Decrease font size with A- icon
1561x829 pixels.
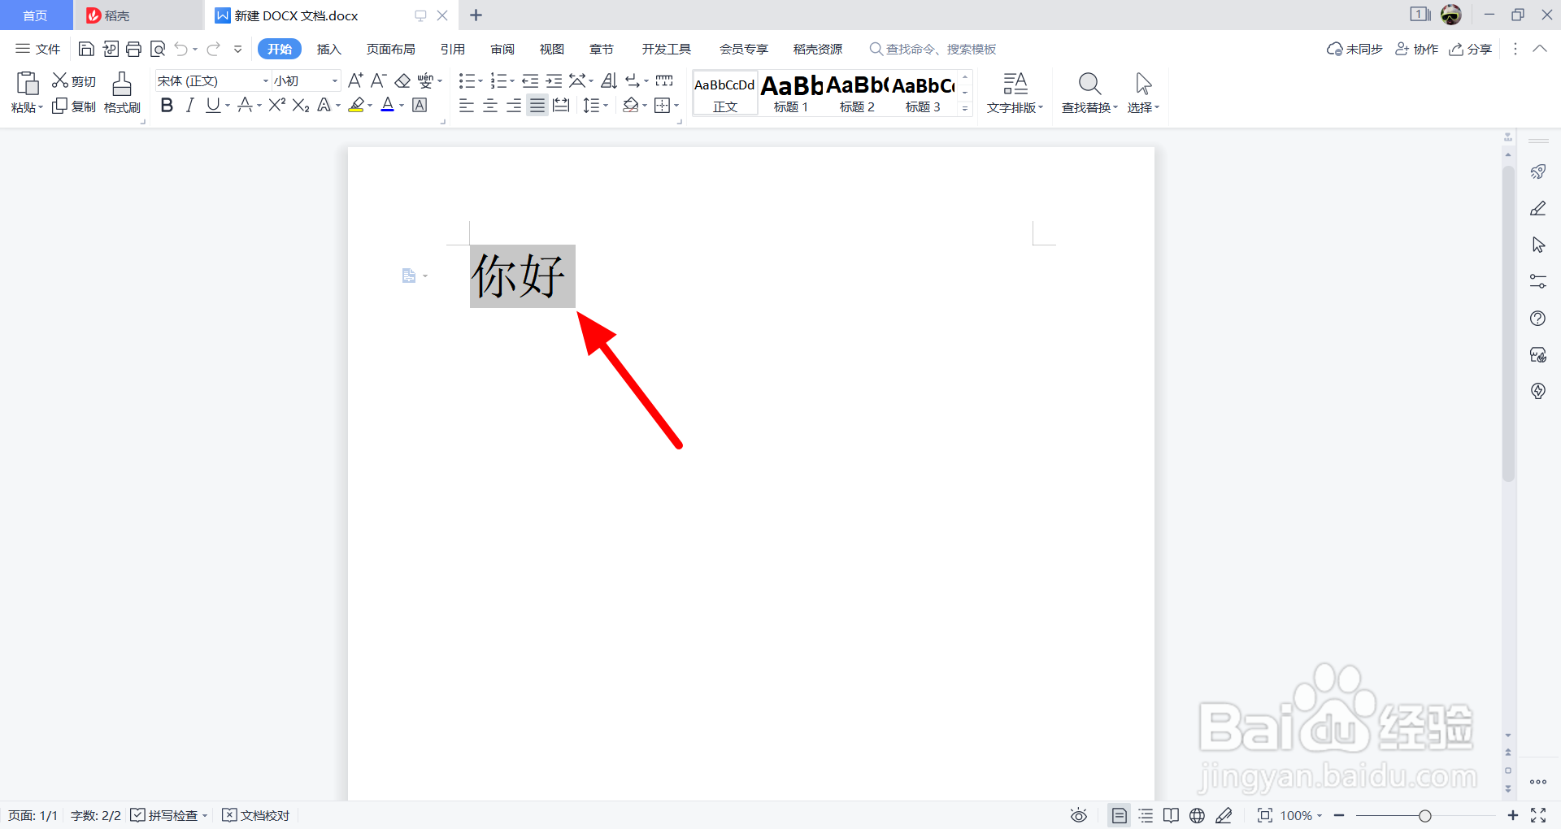(x=378, y=80)
